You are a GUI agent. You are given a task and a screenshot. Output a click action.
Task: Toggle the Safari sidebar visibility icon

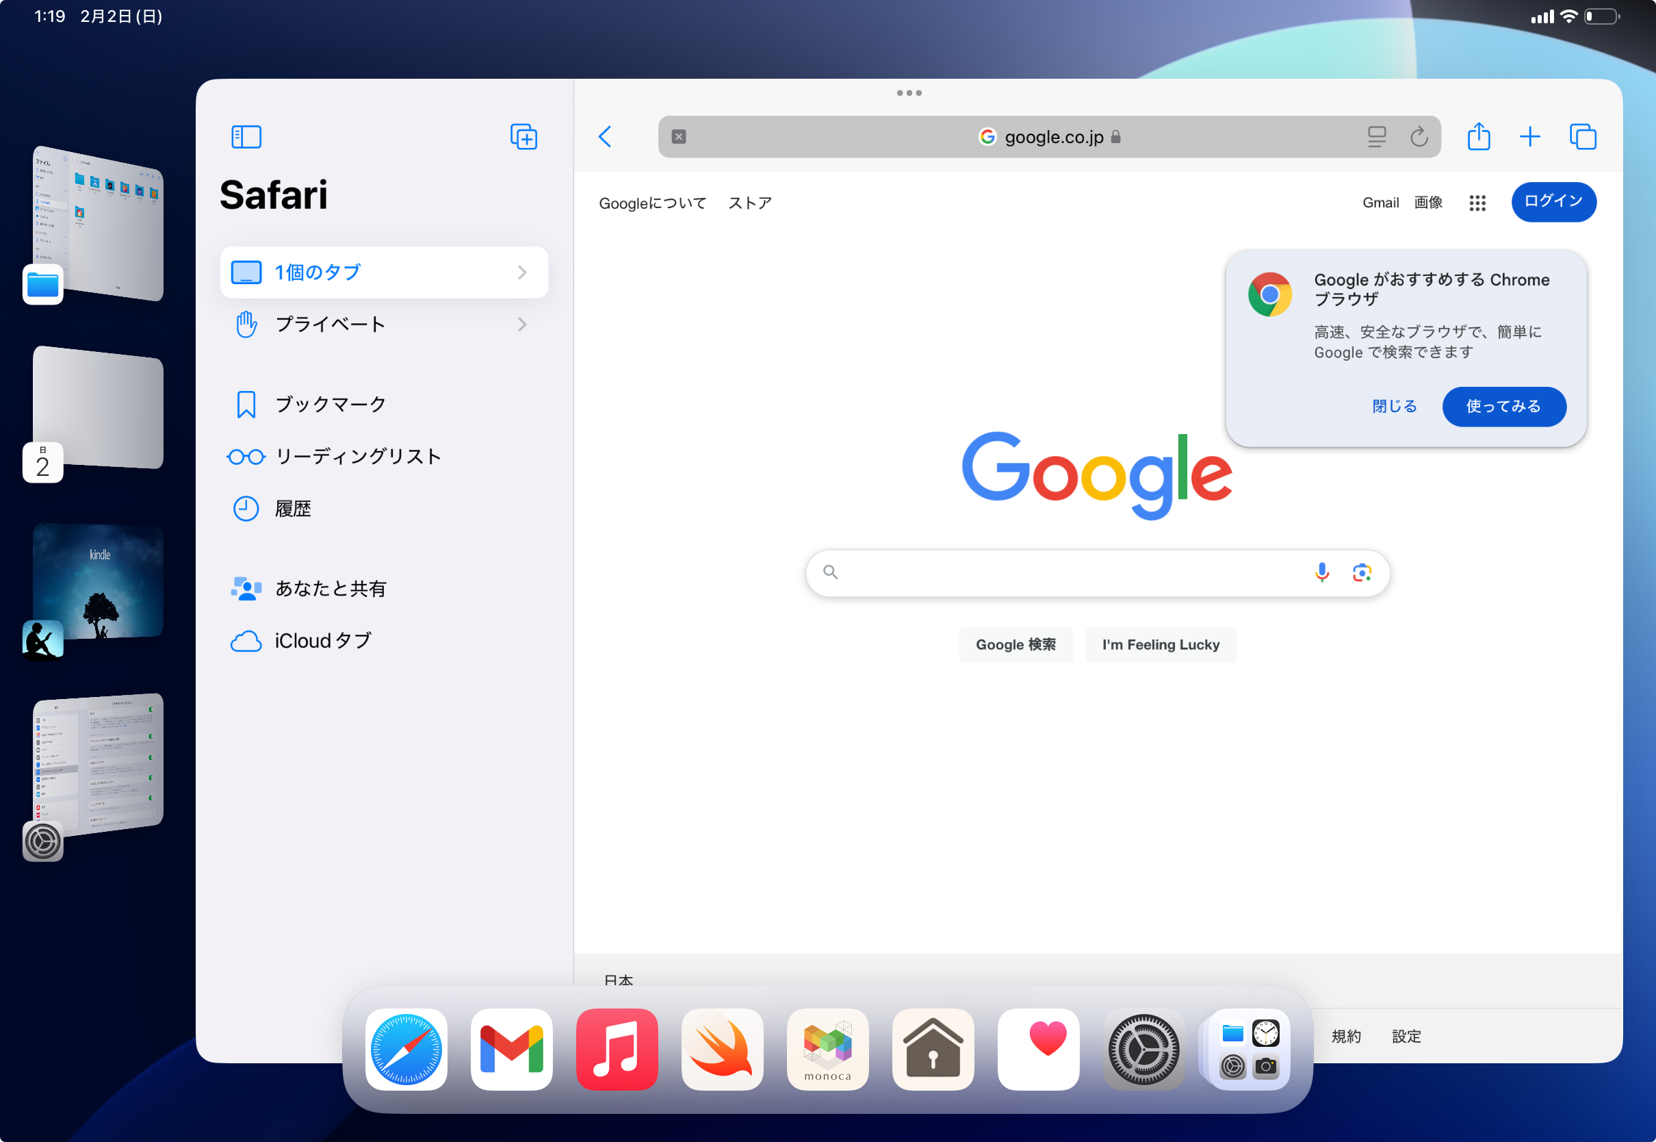(246, 137)
